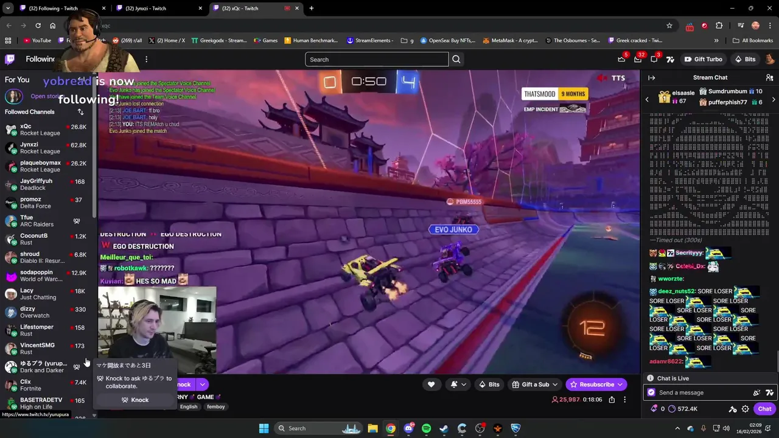The image size is (779, 438).
Task: Open the Whispers icon with 3 badge
Action: [654, 59]
